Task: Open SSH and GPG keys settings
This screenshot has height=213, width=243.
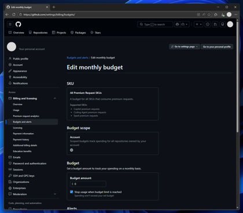Action: point(24,176)
